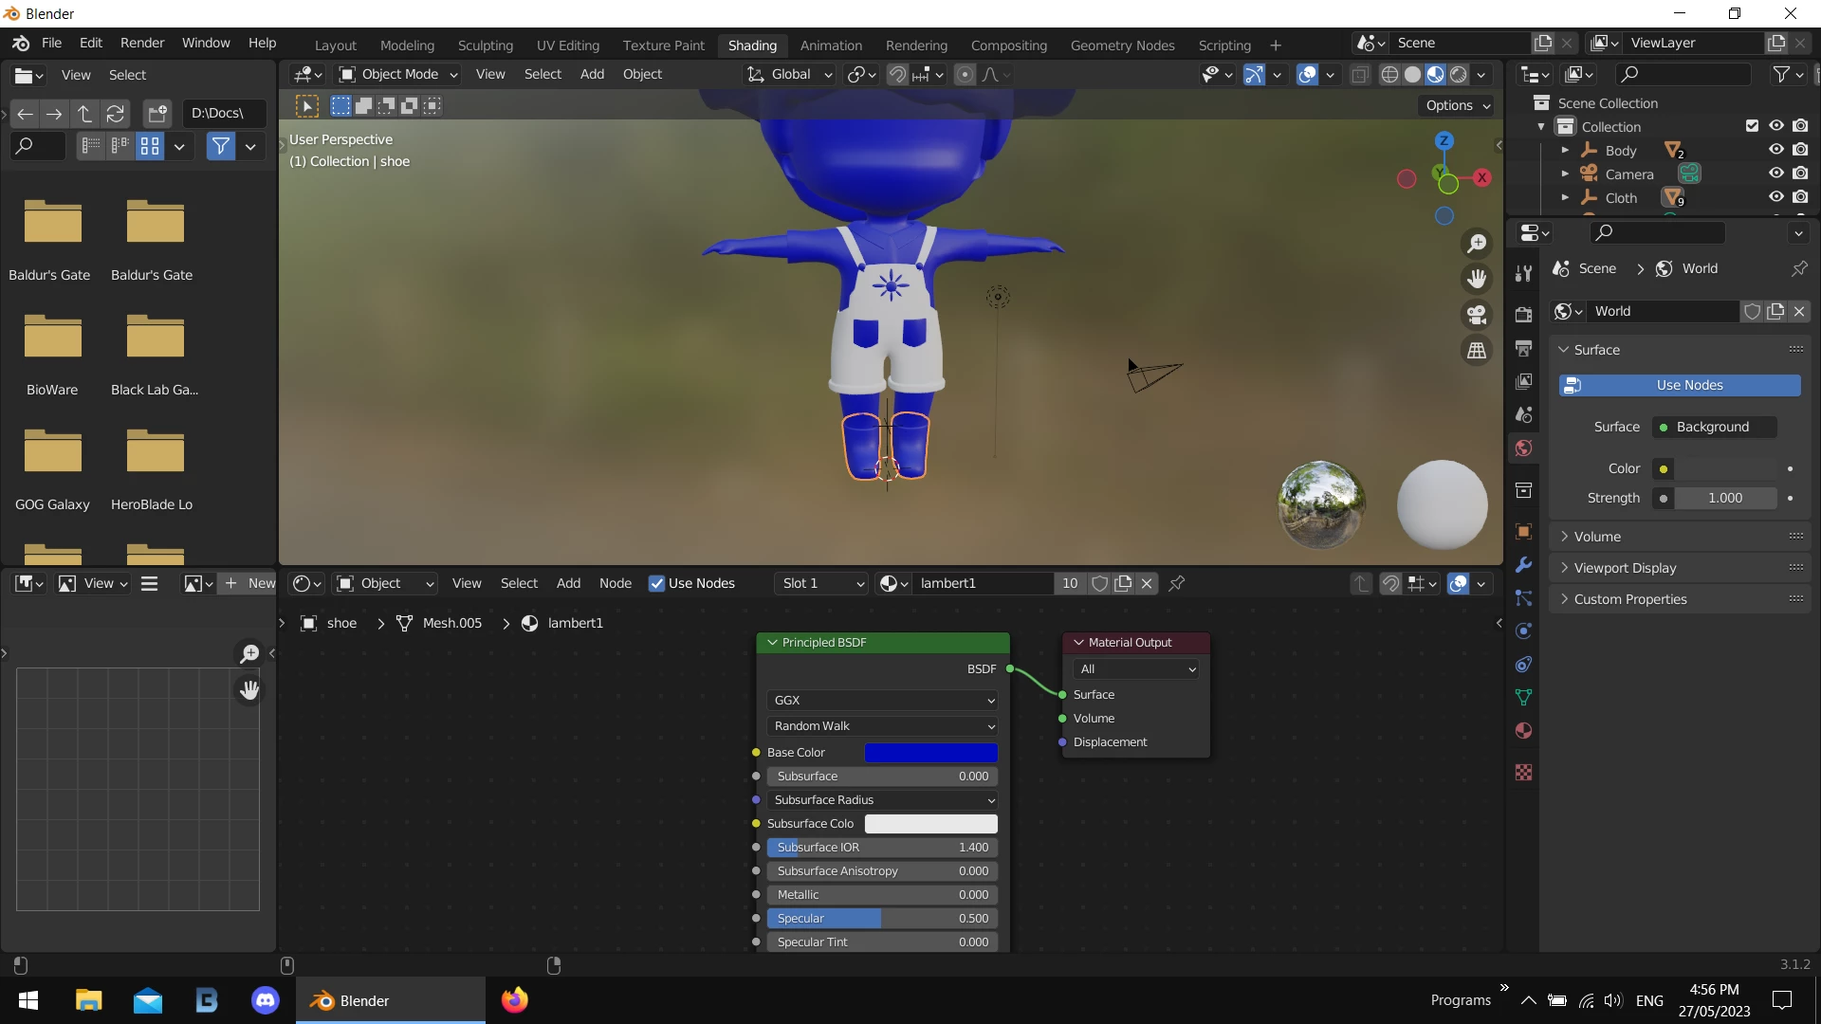This screenshot has width=1821, height=1024.
Task: Open the GGX distribution dropdown
Action: click(882, 701)
